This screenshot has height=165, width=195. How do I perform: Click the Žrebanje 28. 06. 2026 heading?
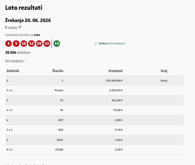[x=28, y=20]
